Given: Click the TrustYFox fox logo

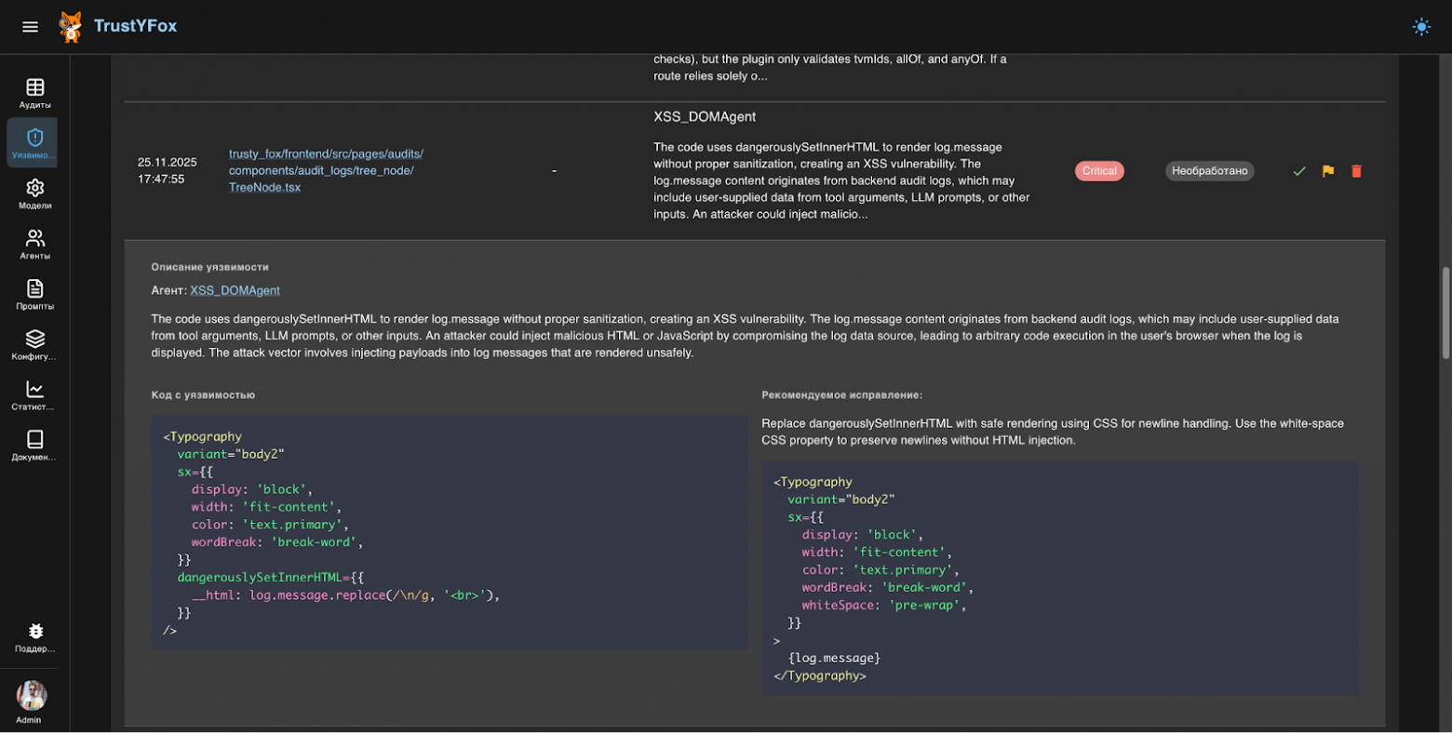Looking at the screenshot, I should 71,27.
